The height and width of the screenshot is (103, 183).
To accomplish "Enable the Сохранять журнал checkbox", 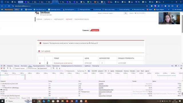I will 14,68.
